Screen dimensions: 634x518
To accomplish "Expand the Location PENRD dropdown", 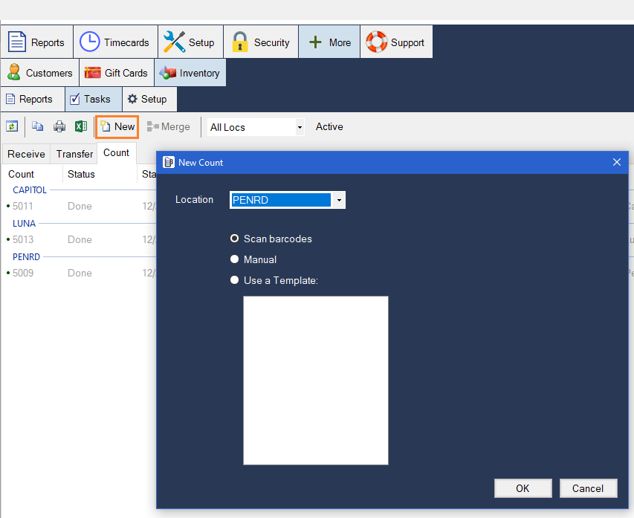I will pyautogui.click(x=339, y=200).
